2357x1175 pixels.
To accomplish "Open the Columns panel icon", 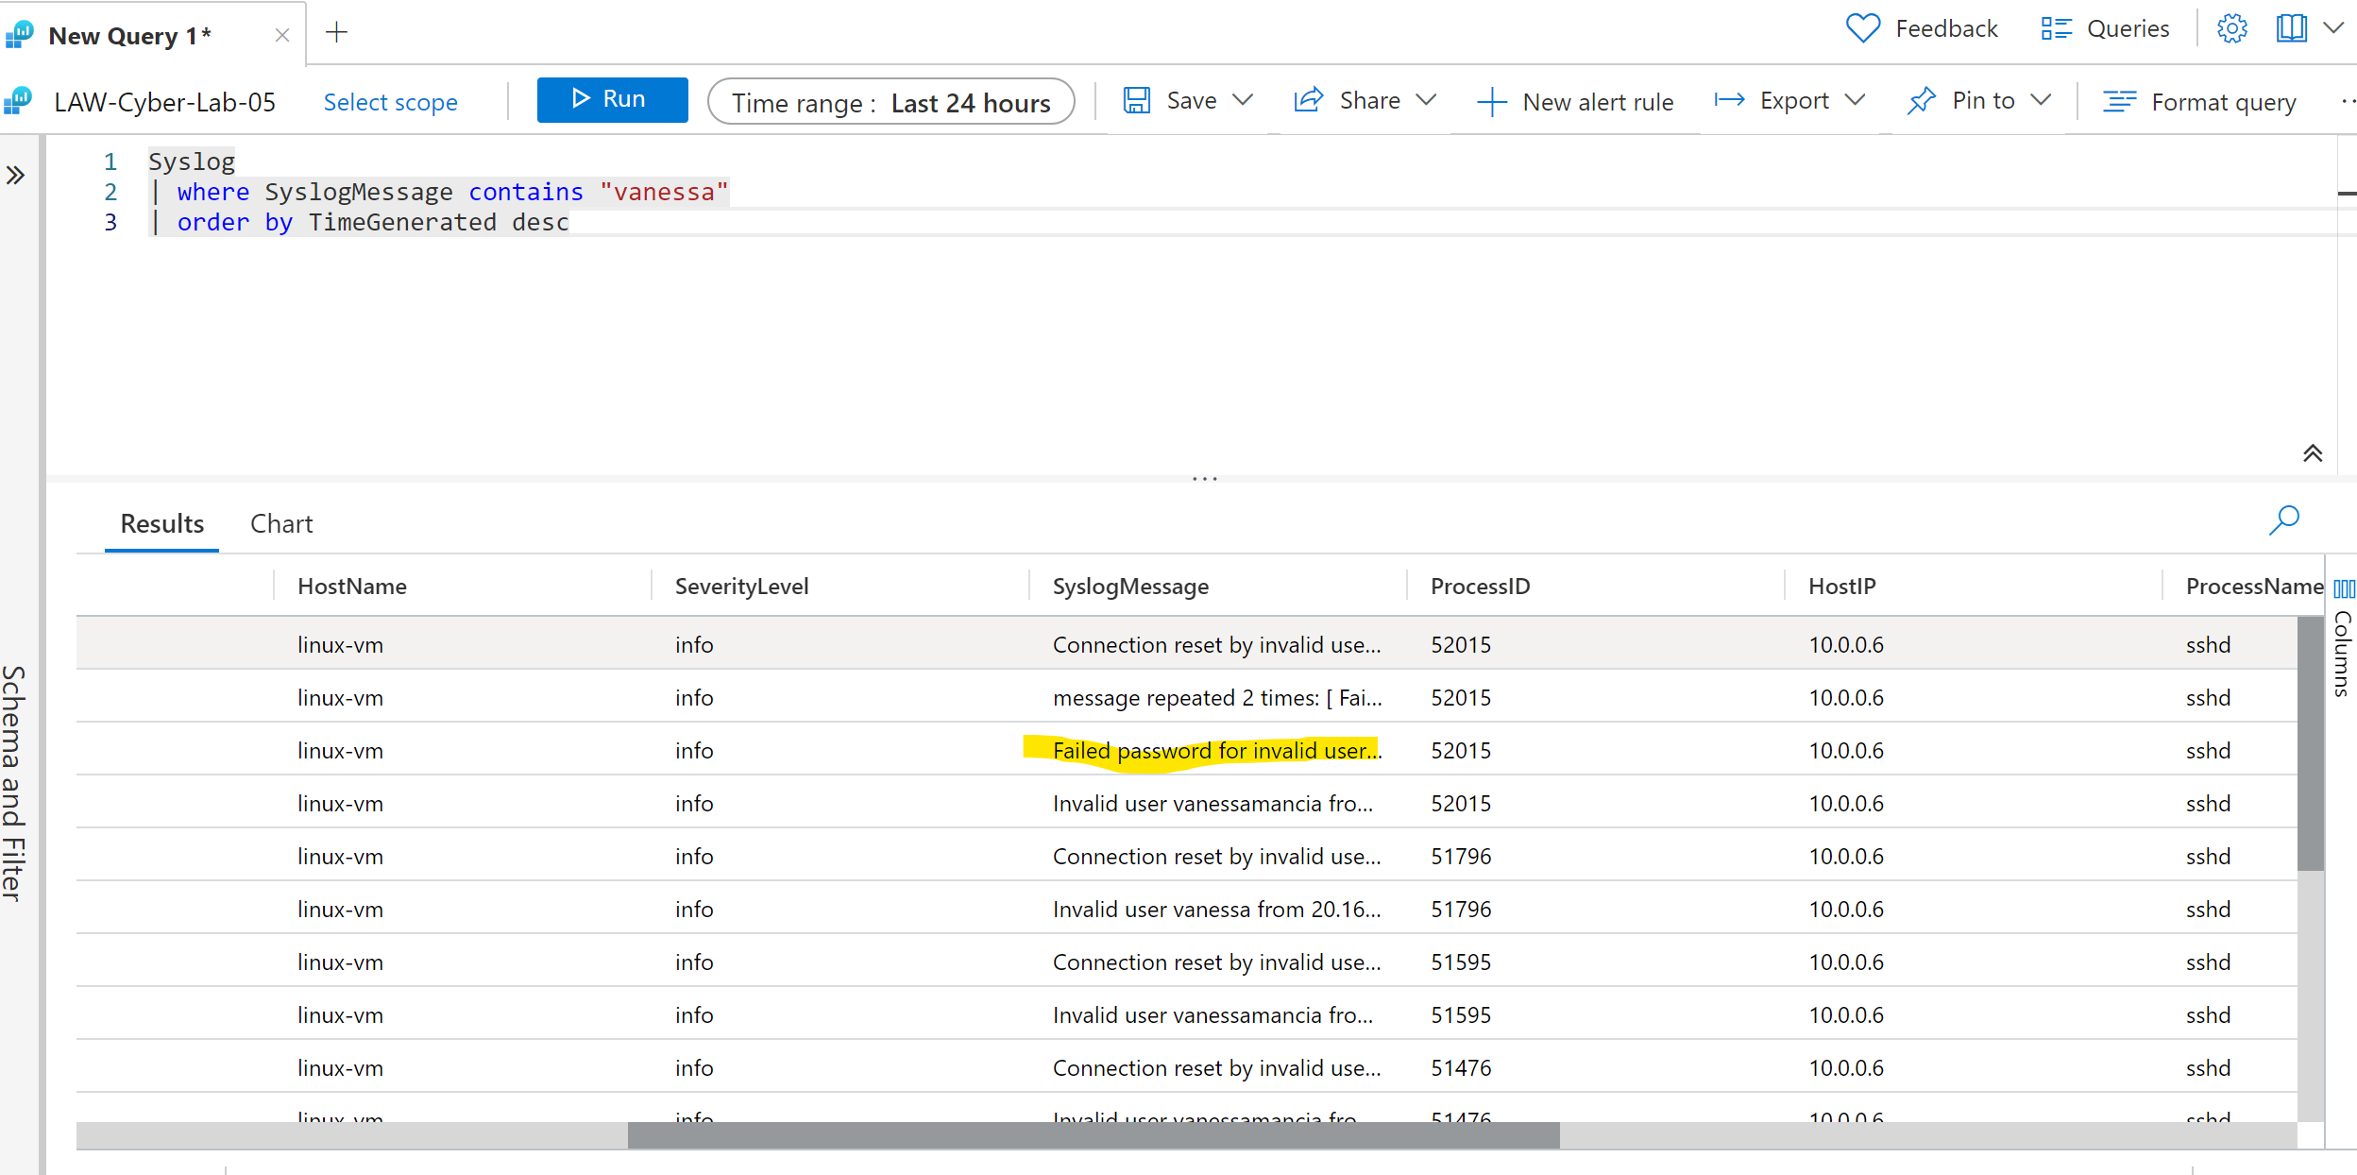I will [x=2344, y=588].
